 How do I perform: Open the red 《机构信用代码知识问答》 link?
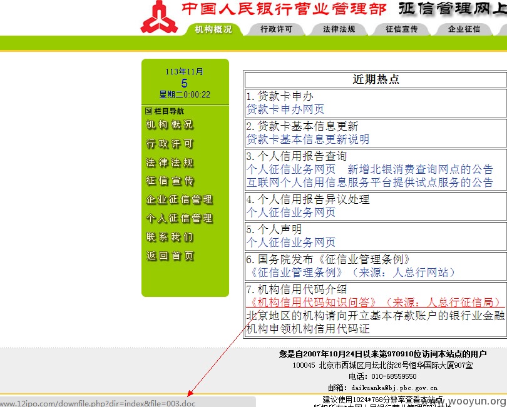tap(375, 303)
